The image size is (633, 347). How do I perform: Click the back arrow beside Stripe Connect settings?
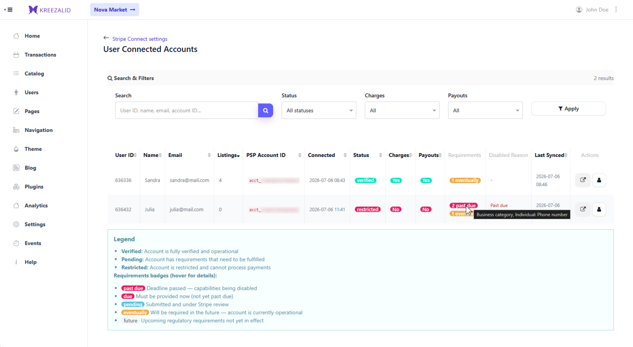(x=106, y=38)
